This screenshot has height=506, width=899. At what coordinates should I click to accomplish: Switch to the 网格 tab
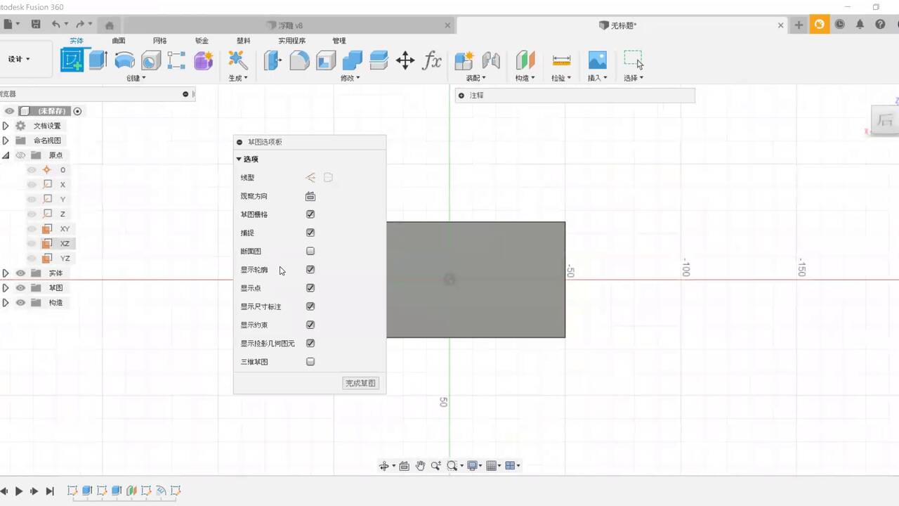(160, 41)
